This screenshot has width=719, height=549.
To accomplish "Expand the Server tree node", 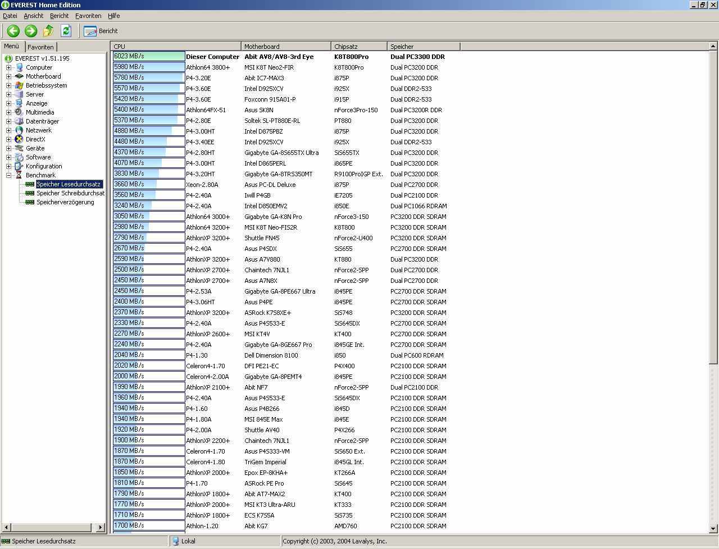I will (x=8, y=94).
